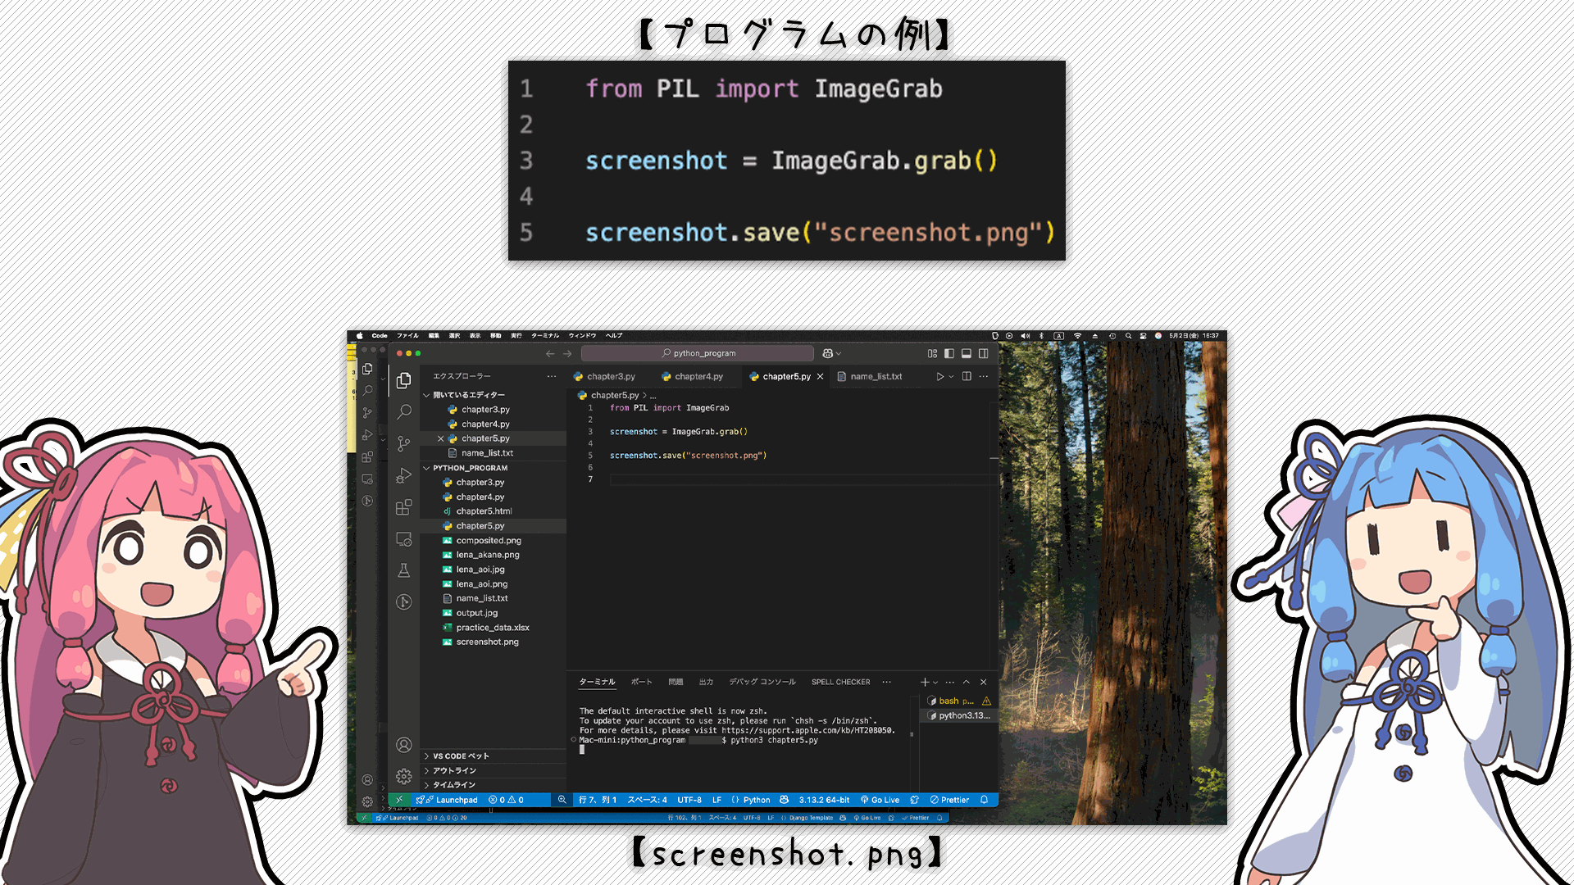The height and width of the screenshot is (885, 1574).
Task: Close chapter5.py editor tab
Action: click(x=820, y=376)
